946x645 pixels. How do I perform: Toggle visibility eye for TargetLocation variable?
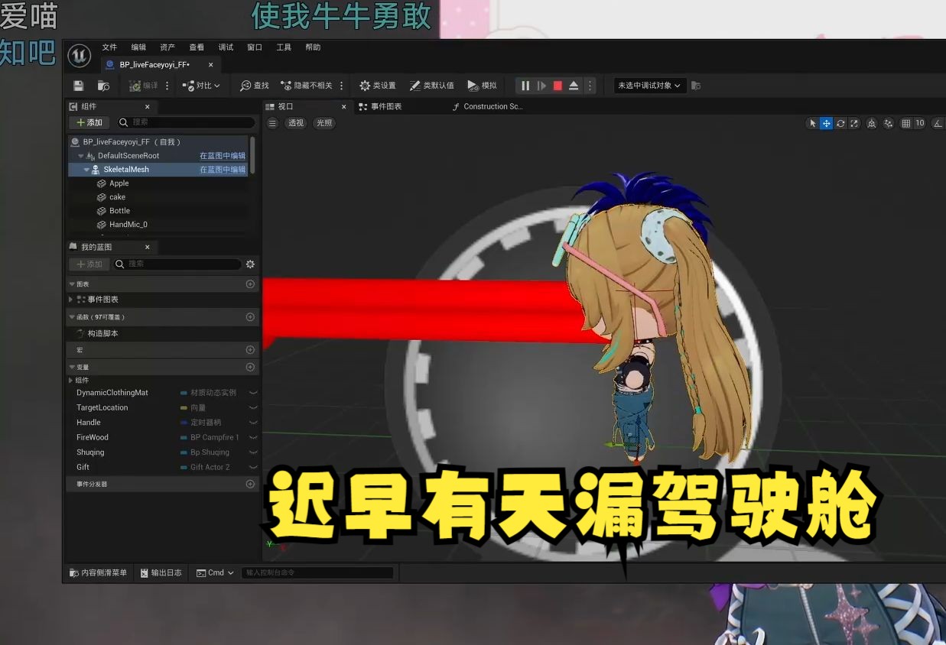(x=253, y=408)
